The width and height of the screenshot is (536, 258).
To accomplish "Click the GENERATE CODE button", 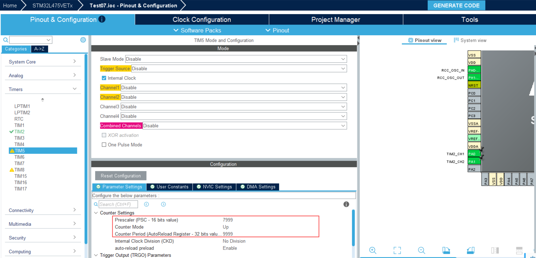I will coord(456,5).
